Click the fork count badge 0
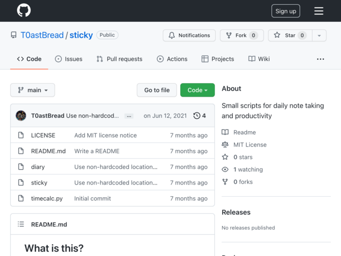 (254, 36)
